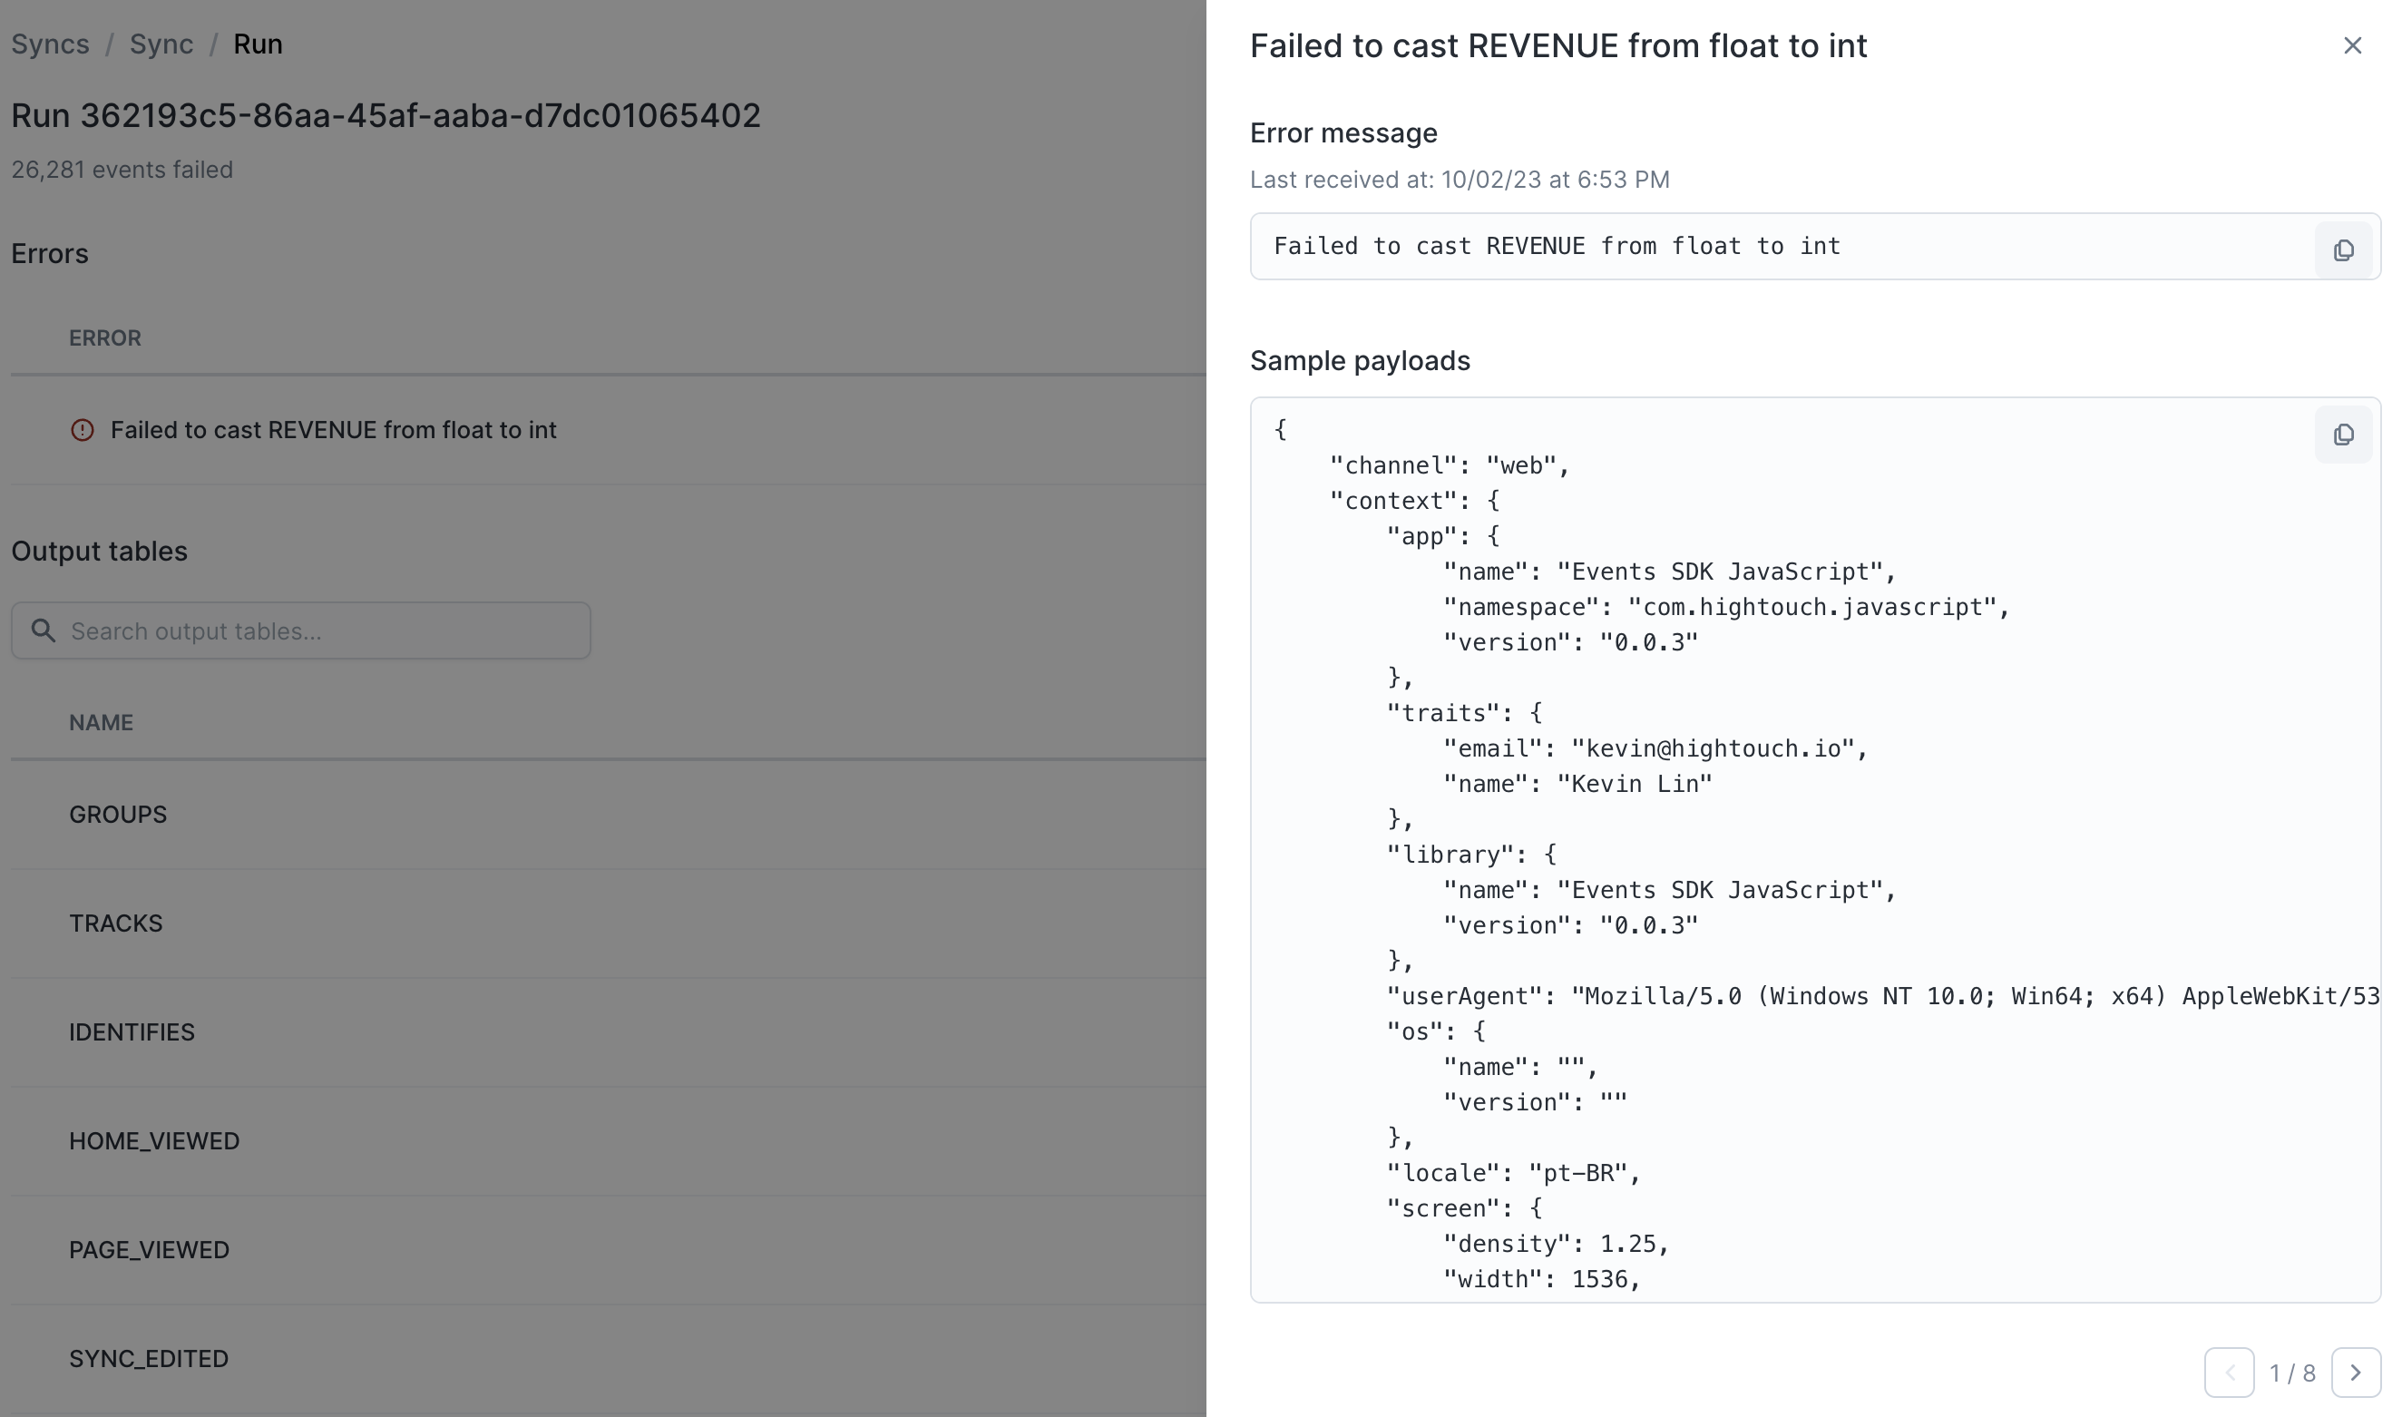This screenshot has width=2402, height=1417.
Task: Open the GROUPS output table row
Action: point(119,815)
